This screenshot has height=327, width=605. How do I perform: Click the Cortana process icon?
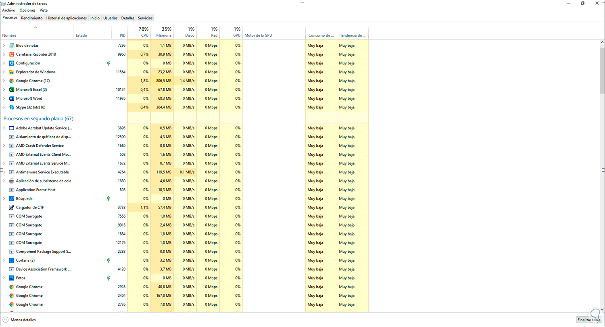pos(11,260)
